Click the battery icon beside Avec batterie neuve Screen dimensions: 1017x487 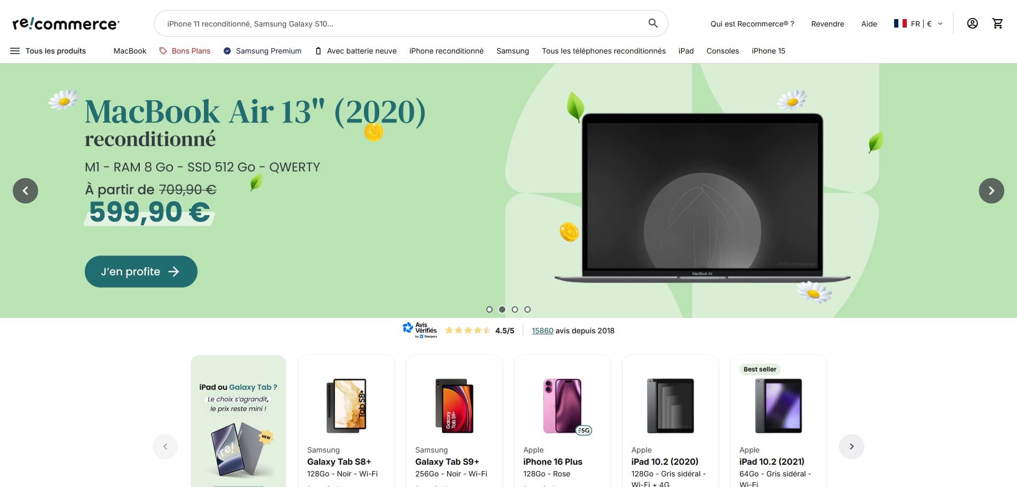pos(318,51)
